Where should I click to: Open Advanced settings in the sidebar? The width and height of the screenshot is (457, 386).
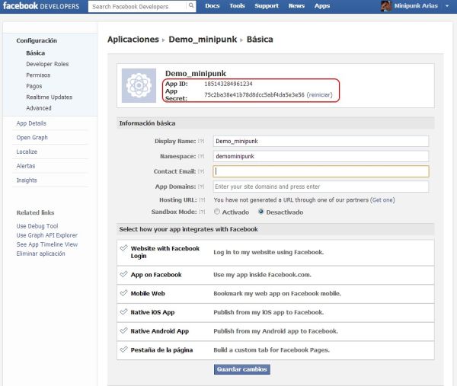point(39,108)
